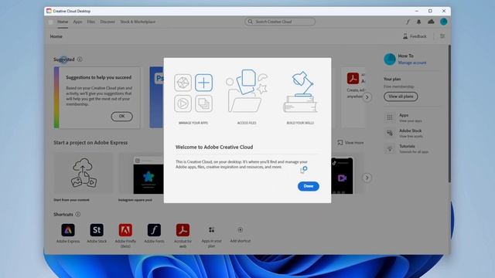This screenshot has height=278, width=495.
Task: Open the hamburger menu icon
Action: (x=50, y=22)
